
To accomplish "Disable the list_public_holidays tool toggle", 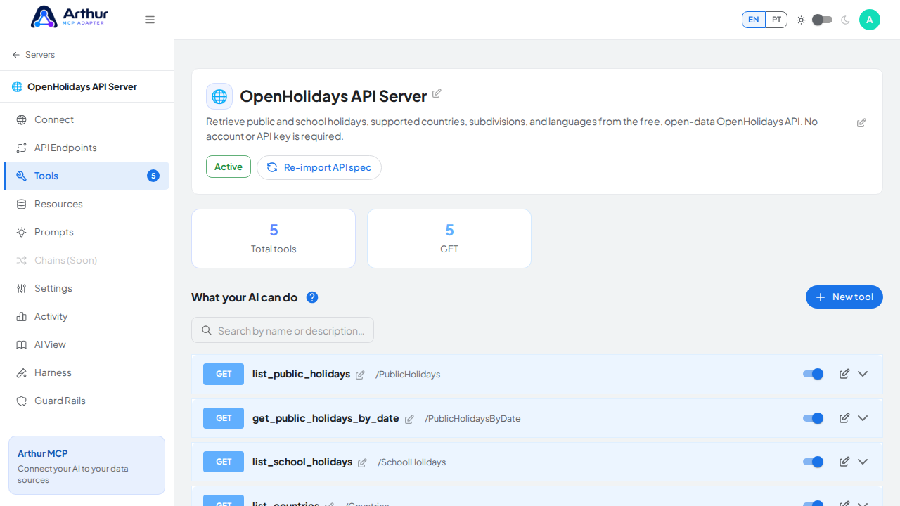I will coord(814,374).
